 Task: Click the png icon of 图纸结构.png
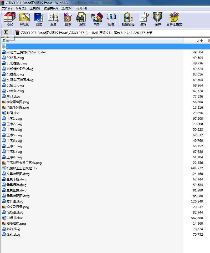pos(4,224)
